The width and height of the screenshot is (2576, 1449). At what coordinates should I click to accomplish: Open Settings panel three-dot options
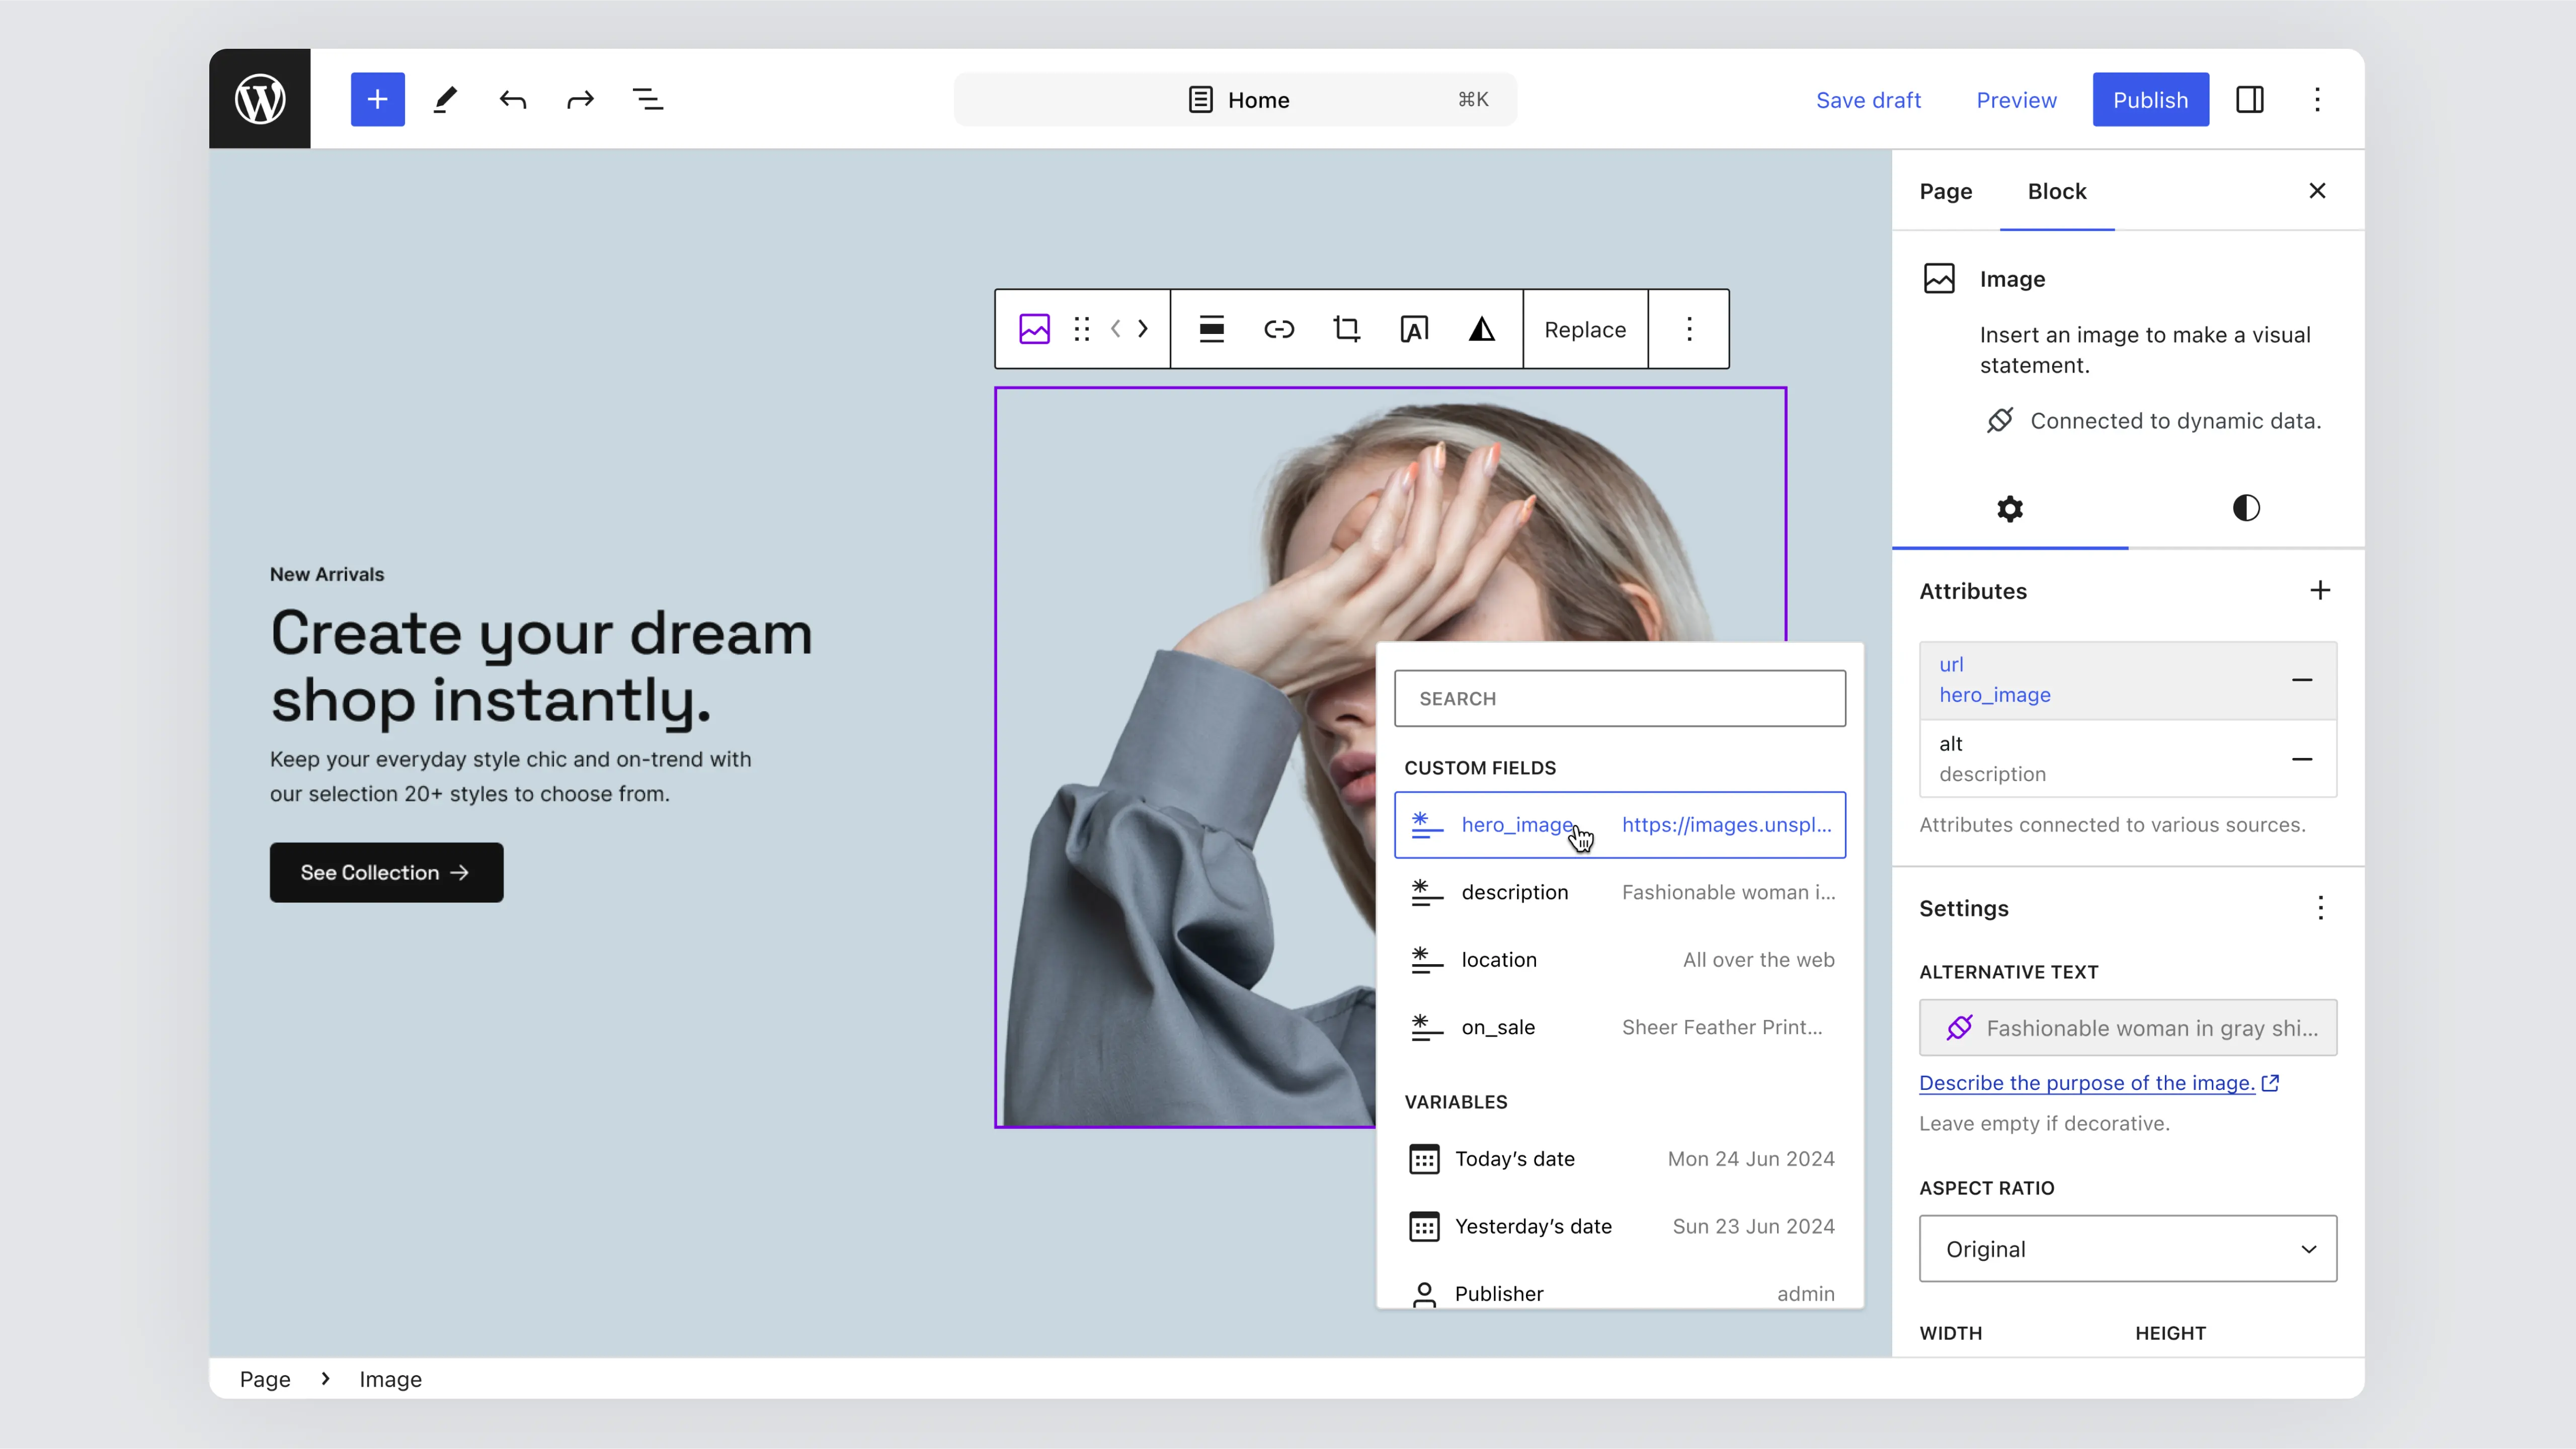(2320, 907)
